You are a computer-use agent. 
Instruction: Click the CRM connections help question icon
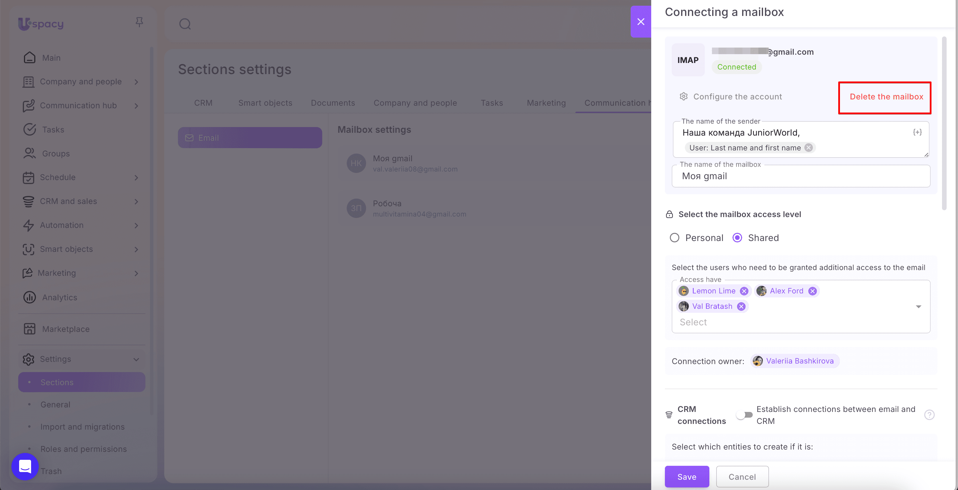[x=929, y=415]
